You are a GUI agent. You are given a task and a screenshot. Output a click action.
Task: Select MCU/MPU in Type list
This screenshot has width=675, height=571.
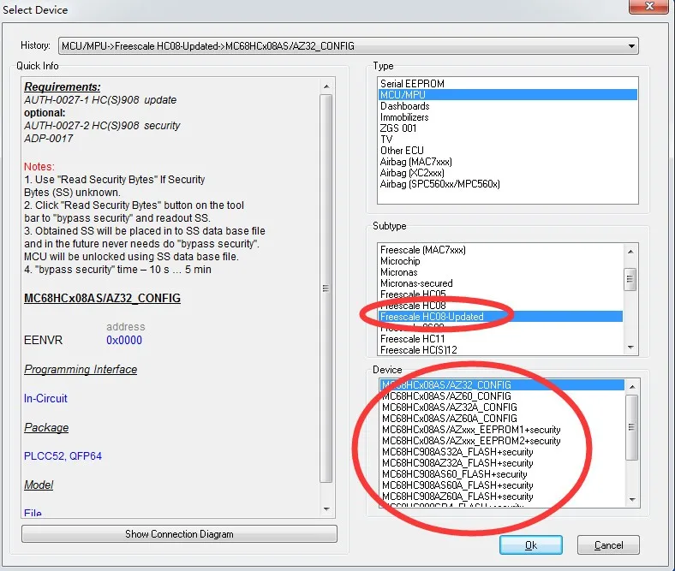click(x=508, y=95)
